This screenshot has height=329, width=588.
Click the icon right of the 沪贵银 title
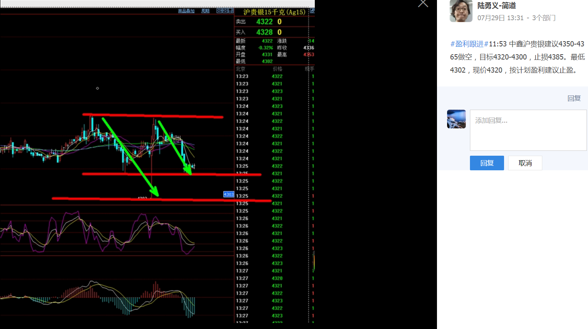pos(312,11)
